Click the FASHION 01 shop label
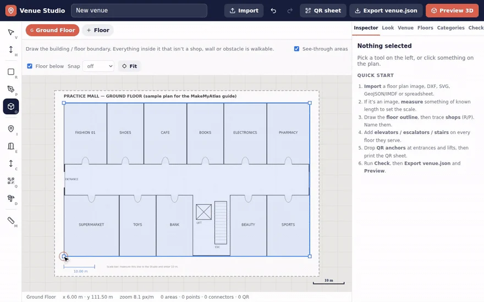Screen dimensions: 484x302 tap(85, 132)
